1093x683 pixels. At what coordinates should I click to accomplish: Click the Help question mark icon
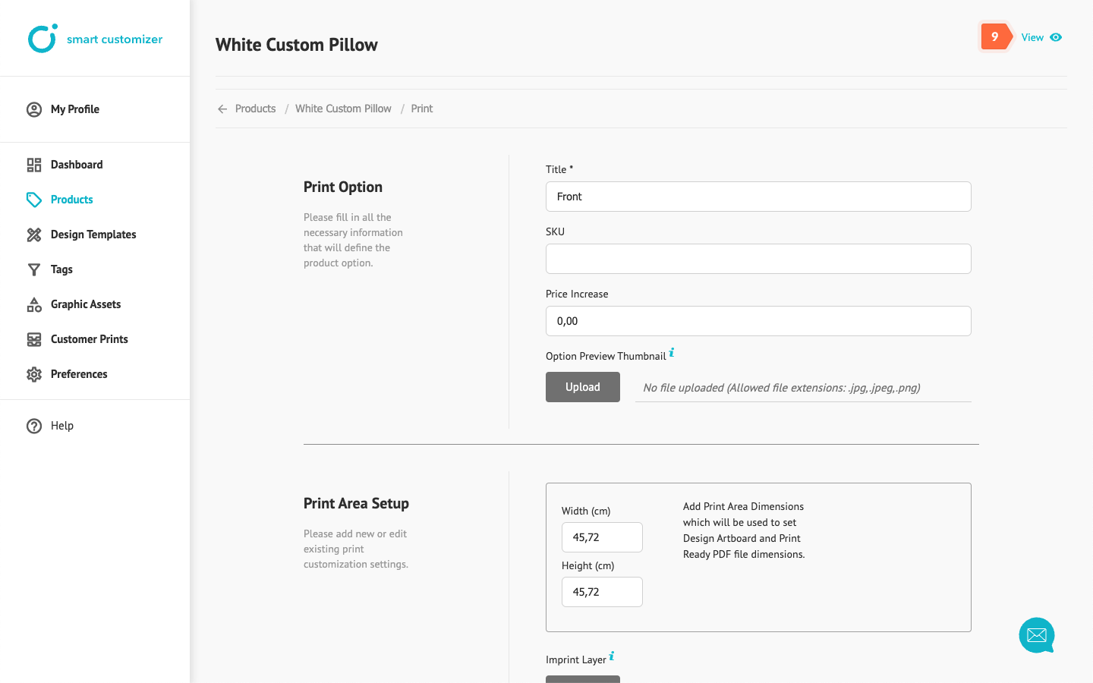(34, 426)
